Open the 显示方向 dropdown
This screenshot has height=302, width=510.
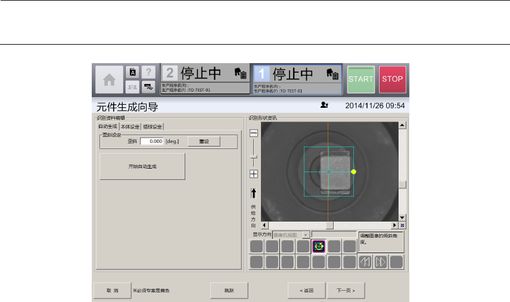coord(306,235)
